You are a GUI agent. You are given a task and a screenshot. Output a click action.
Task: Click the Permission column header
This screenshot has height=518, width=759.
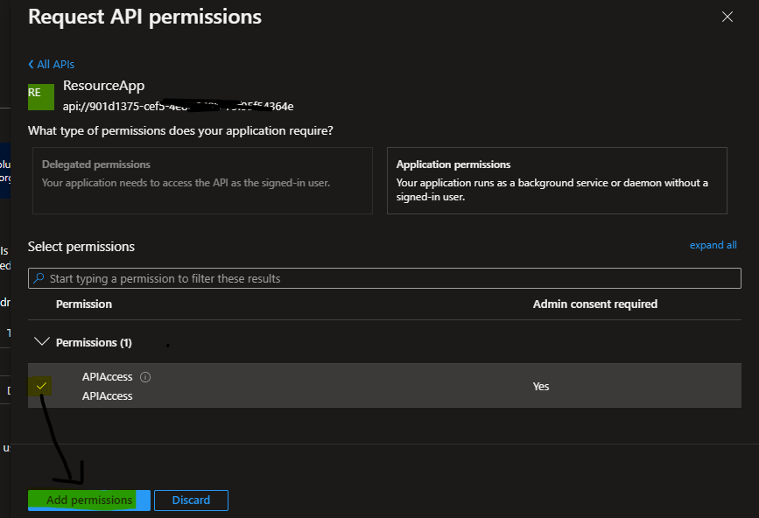pyautogui.click(x=84, y=304)
